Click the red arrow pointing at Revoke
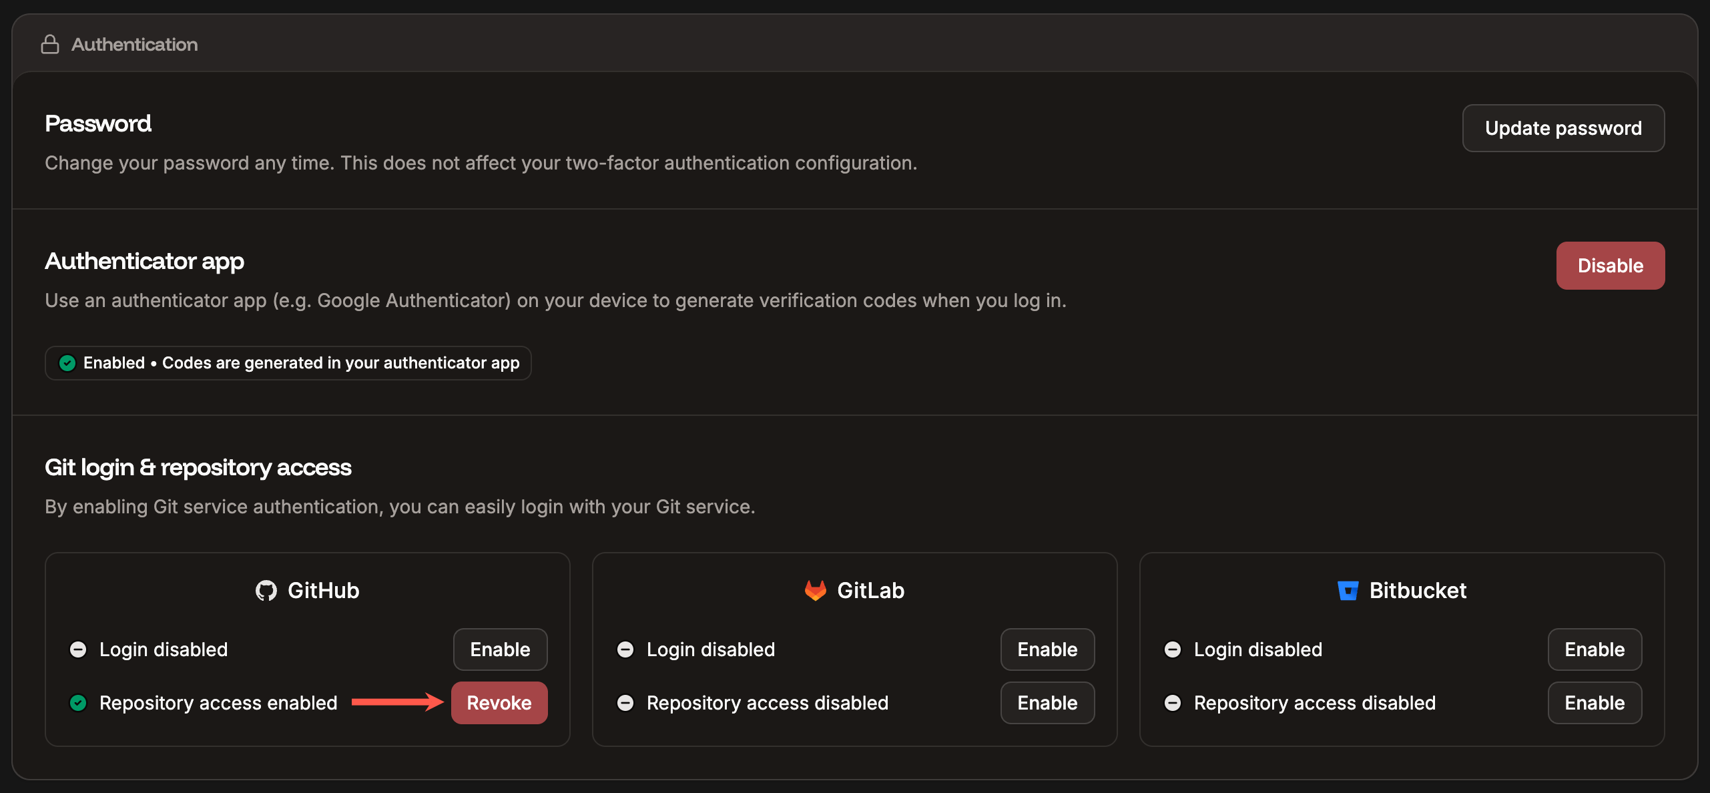The height and width of the screenshot is (793, 1710). tap(397, 702)
